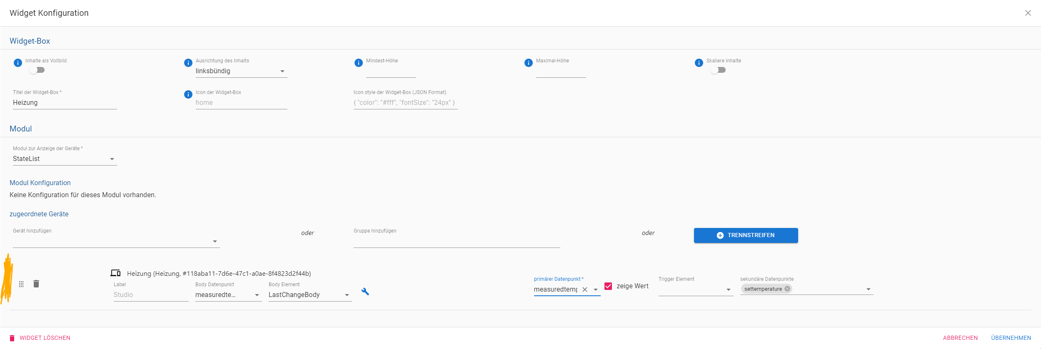Expand StateList module dropdown
The height and width of the screenshot is (349, 1041).
[65, 159]
